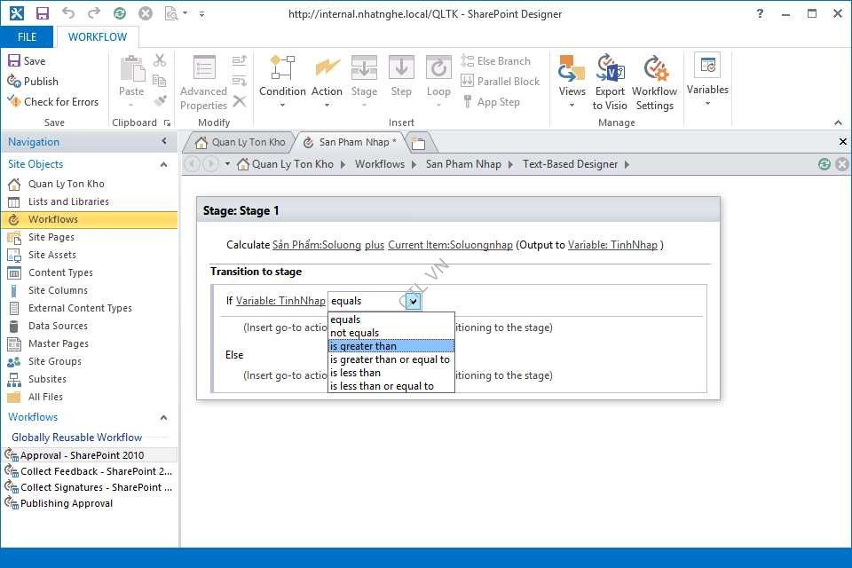Click Current Item:Soluongnhap link
Viewport: 852px width, 568px height.
(450, 245)
